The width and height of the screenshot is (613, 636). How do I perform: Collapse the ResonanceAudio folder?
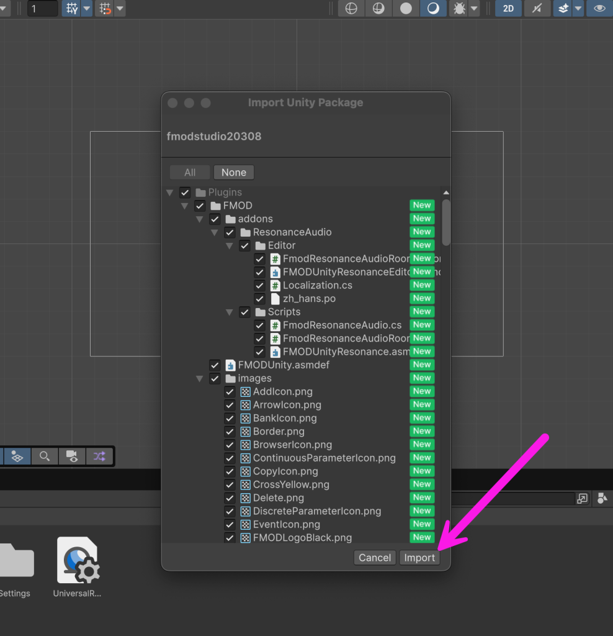tap(215, 232)
